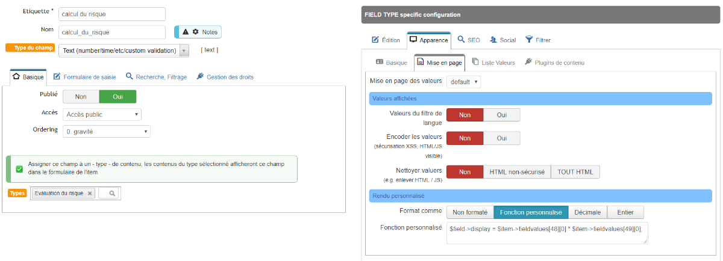
Task: Click the Notes warning and gear icon button
Action: [x=198, y=32]
